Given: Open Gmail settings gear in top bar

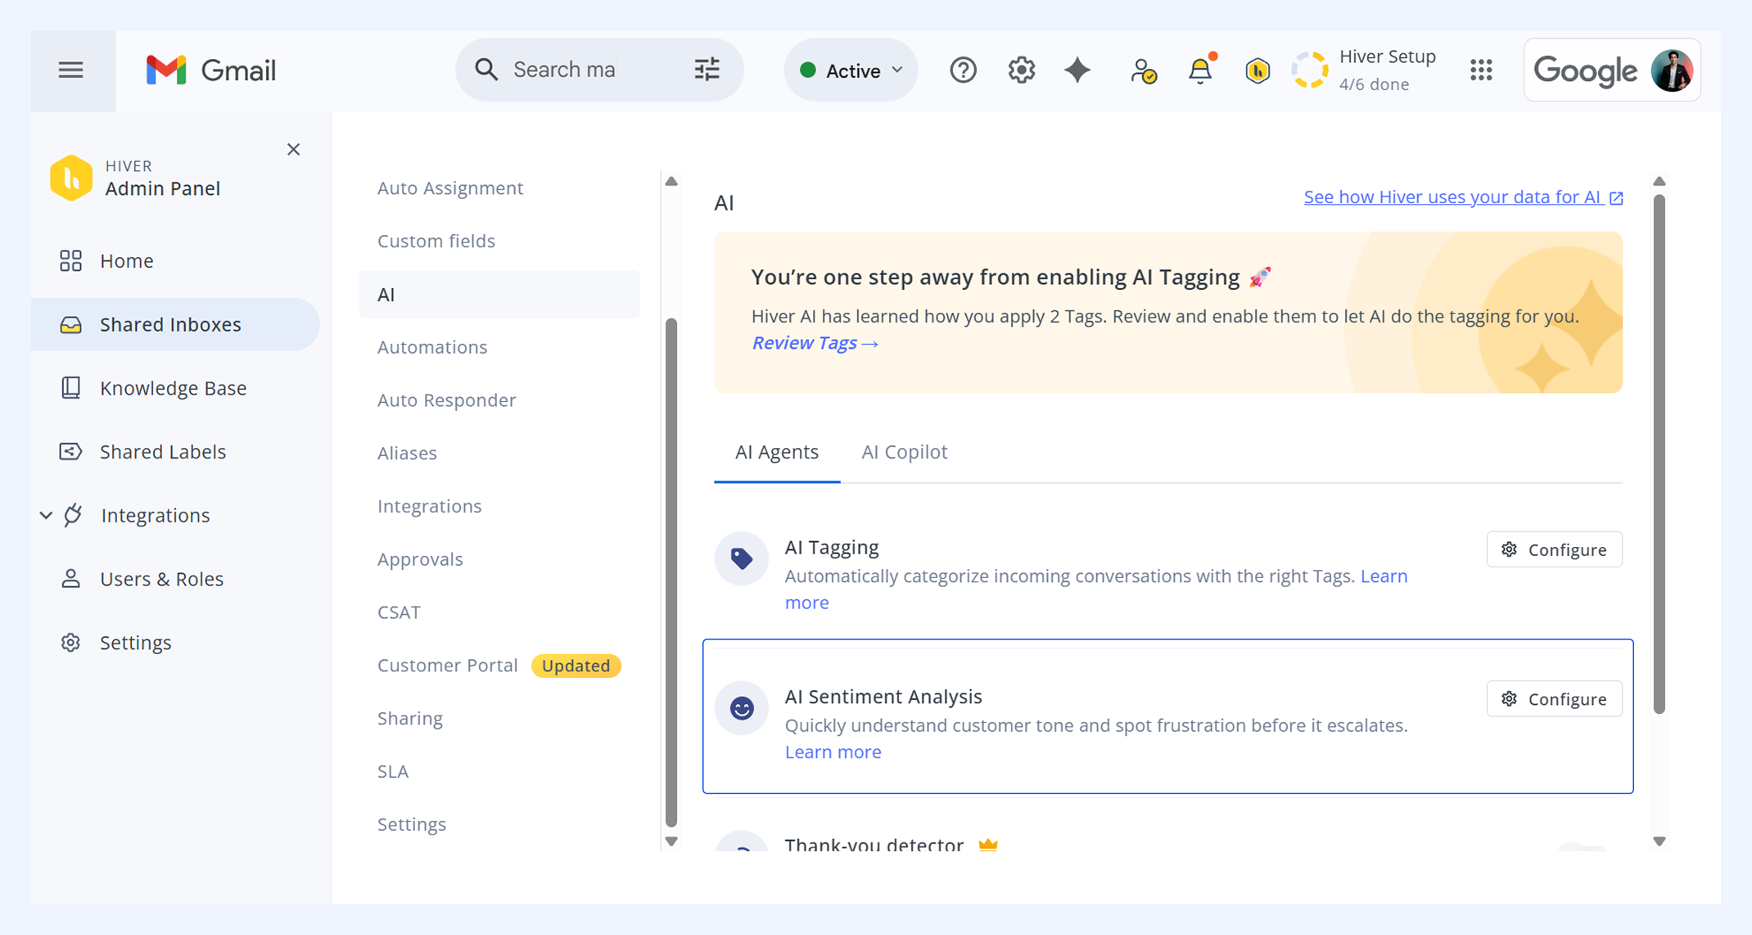Looking at the screenshot, I should (1021, 70).
